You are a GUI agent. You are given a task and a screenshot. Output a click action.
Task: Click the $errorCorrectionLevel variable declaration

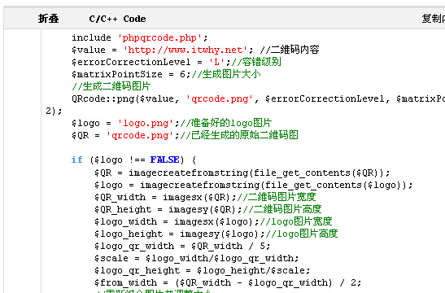(131, 62)
